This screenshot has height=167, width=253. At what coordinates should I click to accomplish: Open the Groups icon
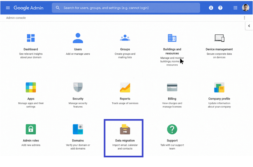(125, 38)
